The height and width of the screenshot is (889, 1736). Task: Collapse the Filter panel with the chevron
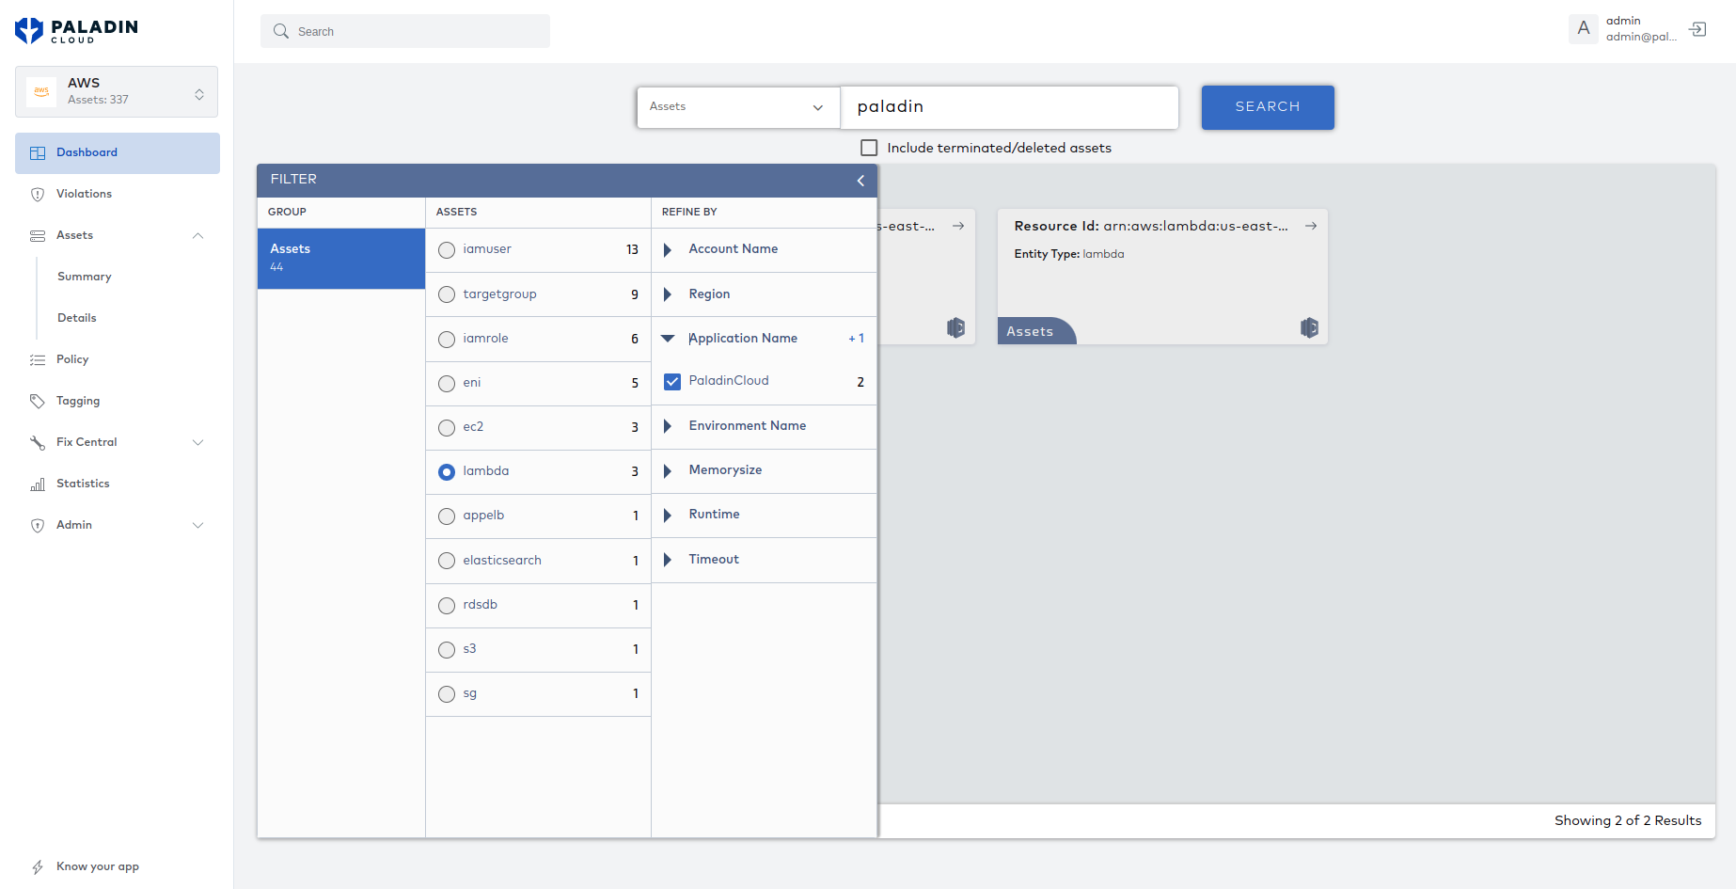tap(860, 181)
